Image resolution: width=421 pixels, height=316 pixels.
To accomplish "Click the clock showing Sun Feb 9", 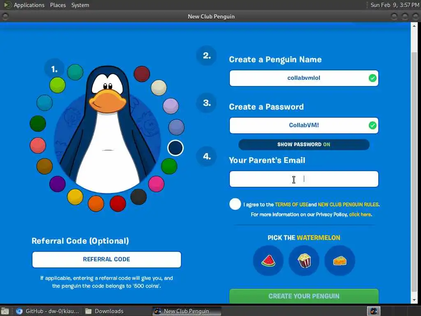I will (x=395, y=5).
